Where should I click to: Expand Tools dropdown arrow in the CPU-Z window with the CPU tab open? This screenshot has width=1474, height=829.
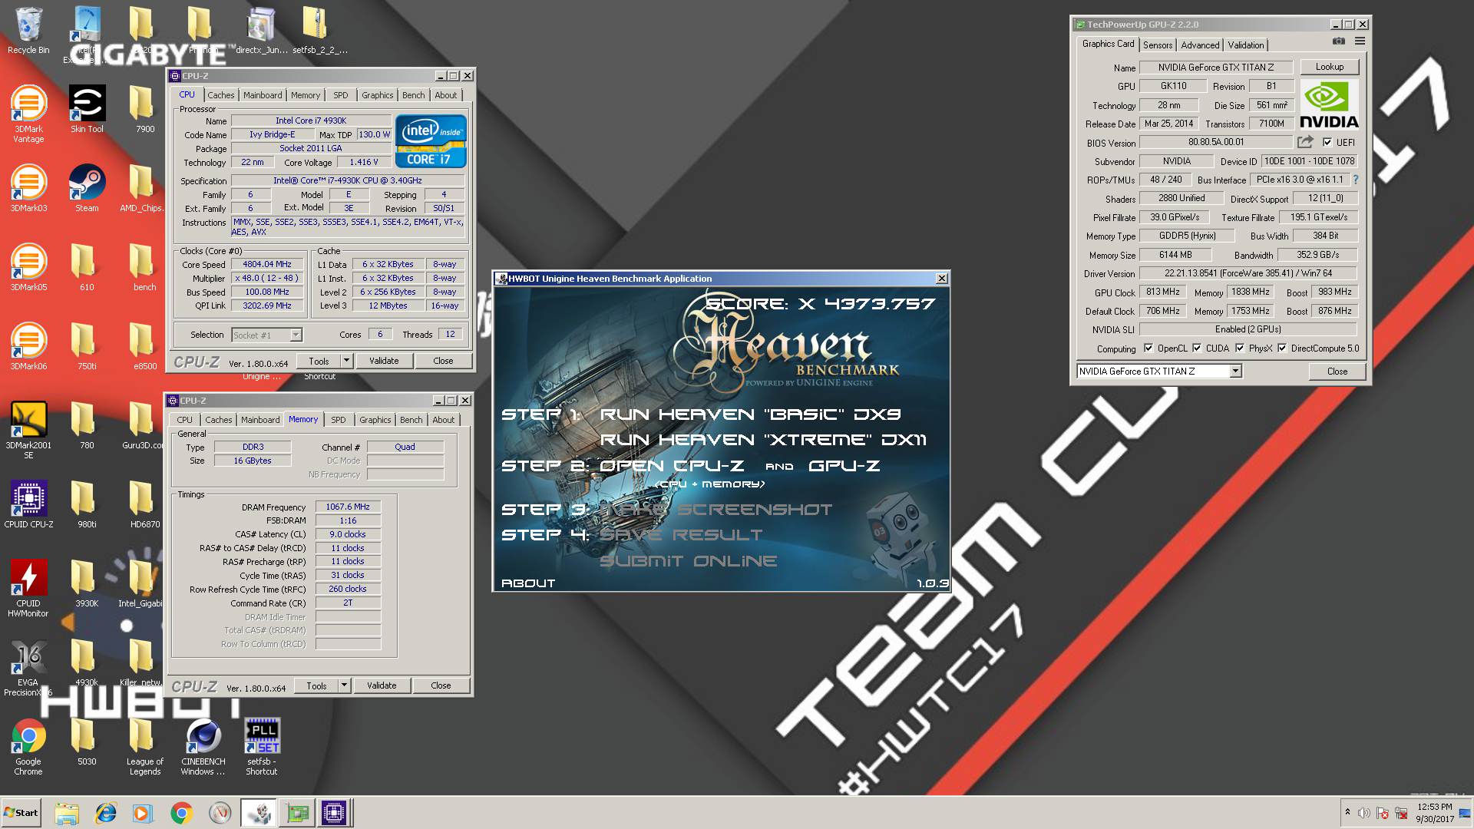pos(346,361)
